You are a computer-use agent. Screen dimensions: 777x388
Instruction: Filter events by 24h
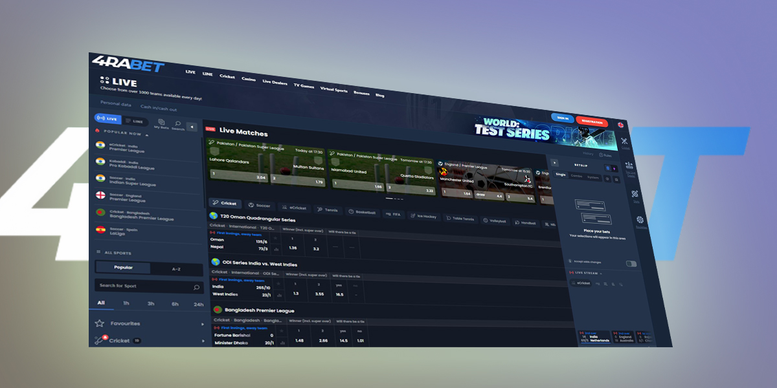point(198,305)
